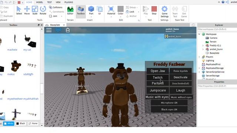
Task: Collapse the Workspace tree node
Action: [x=199, y=34]
